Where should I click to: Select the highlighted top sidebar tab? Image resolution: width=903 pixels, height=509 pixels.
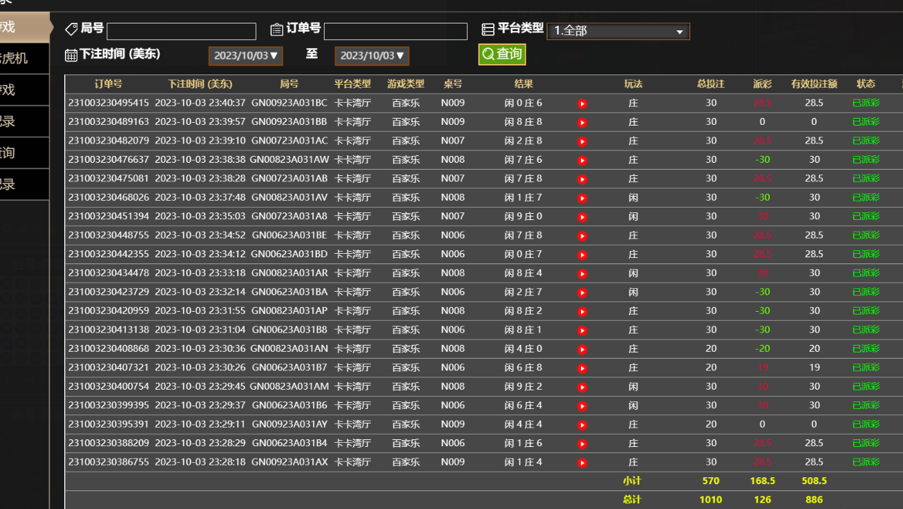25,27
